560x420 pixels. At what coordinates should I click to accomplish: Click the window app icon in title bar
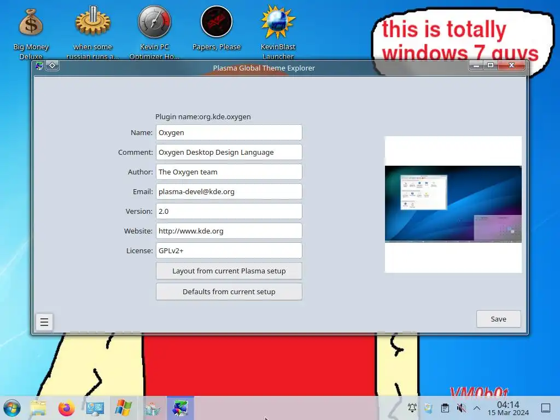[39, 66]
